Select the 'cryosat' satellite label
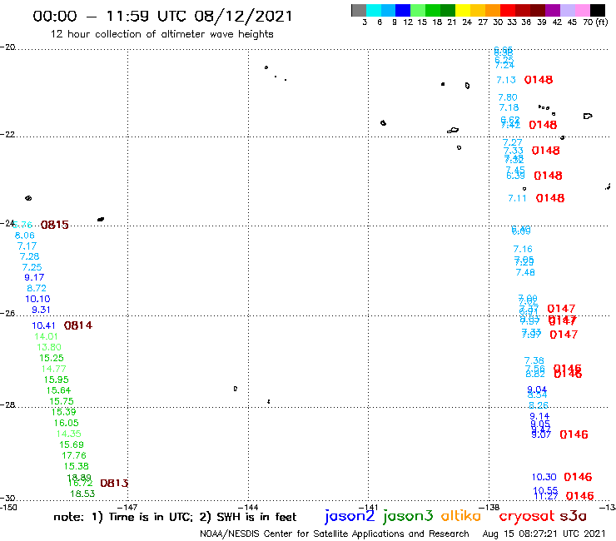The width and height of the screenshot is (616, 541). (x=527, y=516)
